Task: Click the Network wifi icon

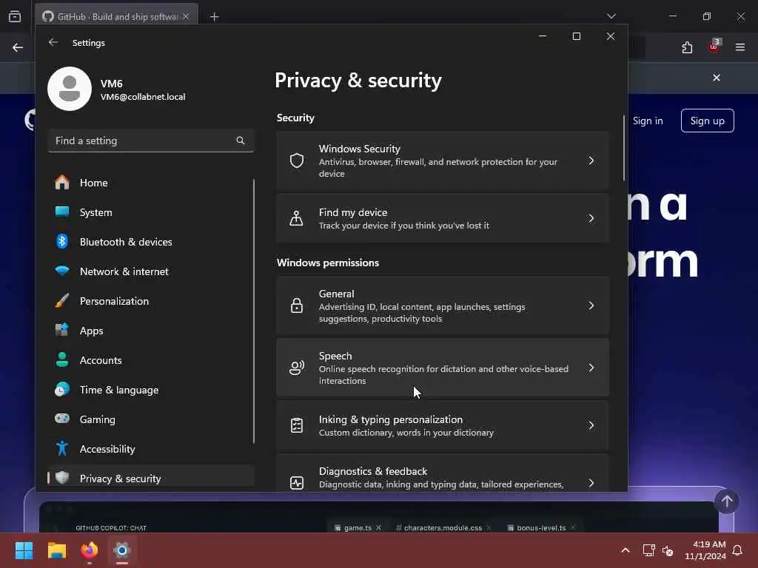Action: pyautogui.click(x=62, y=271)
